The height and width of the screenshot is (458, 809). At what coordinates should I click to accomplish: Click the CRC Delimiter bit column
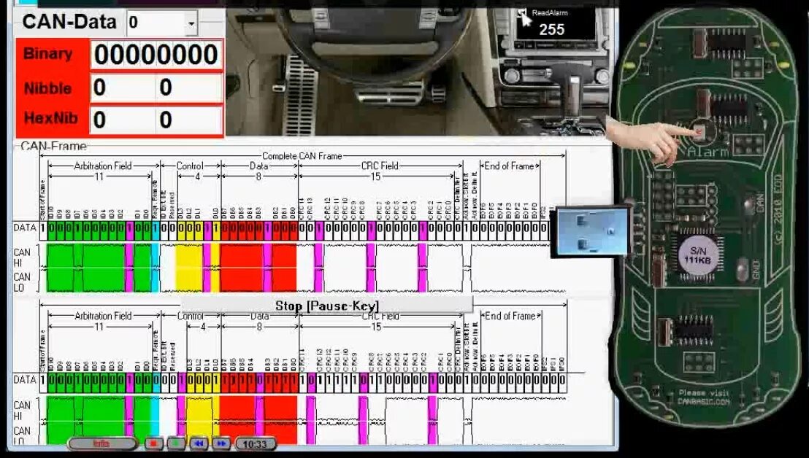click(x=459, y=227)
